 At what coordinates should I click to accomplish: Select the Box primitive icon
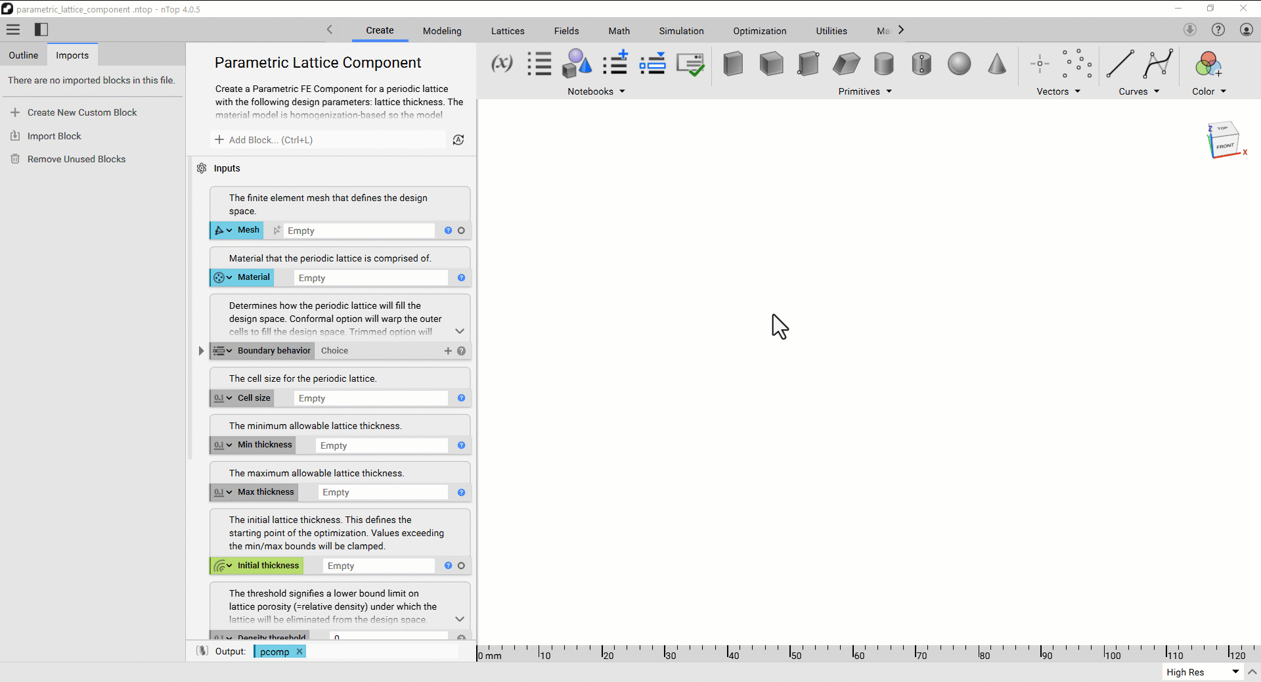(x=733, y=64)
